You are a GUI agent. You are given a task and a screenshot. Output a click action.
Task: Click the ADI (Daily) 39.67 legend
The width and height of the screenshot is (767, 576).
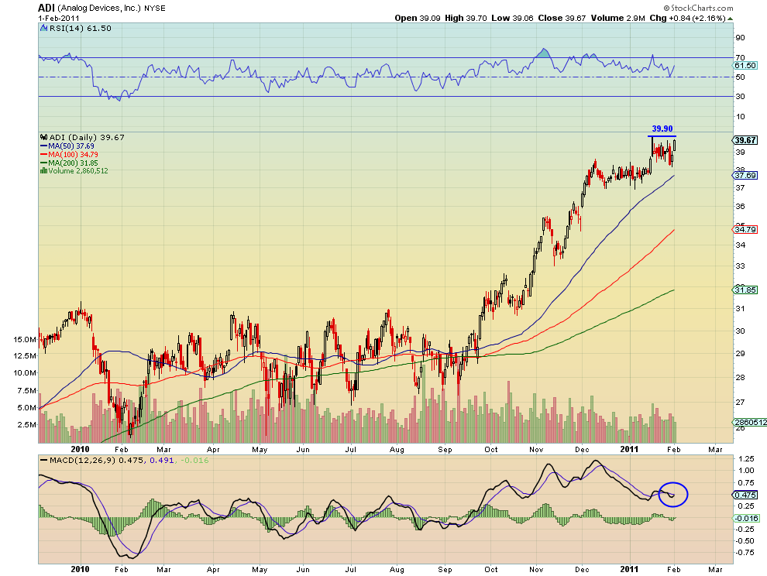pyautogui.click(x=87, y=137)
